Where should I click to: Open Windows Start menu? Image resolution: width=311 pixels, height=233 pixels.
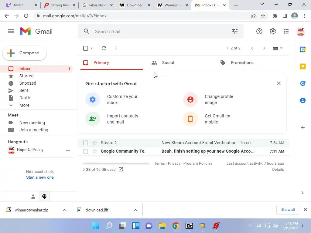tap(95, 226)
